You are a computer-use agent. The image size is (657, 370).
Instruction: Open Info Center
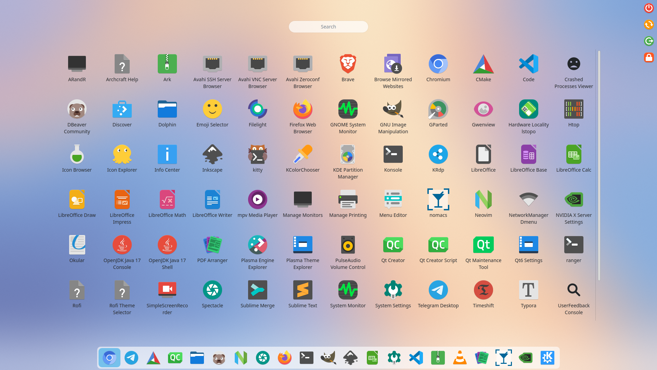(x=167, y=158)
